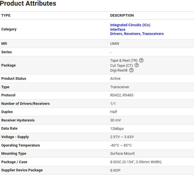Open the help icon next to Cut Tape (CT)
This screenshot has width=194, height=175.
click(x=136, y=65)
